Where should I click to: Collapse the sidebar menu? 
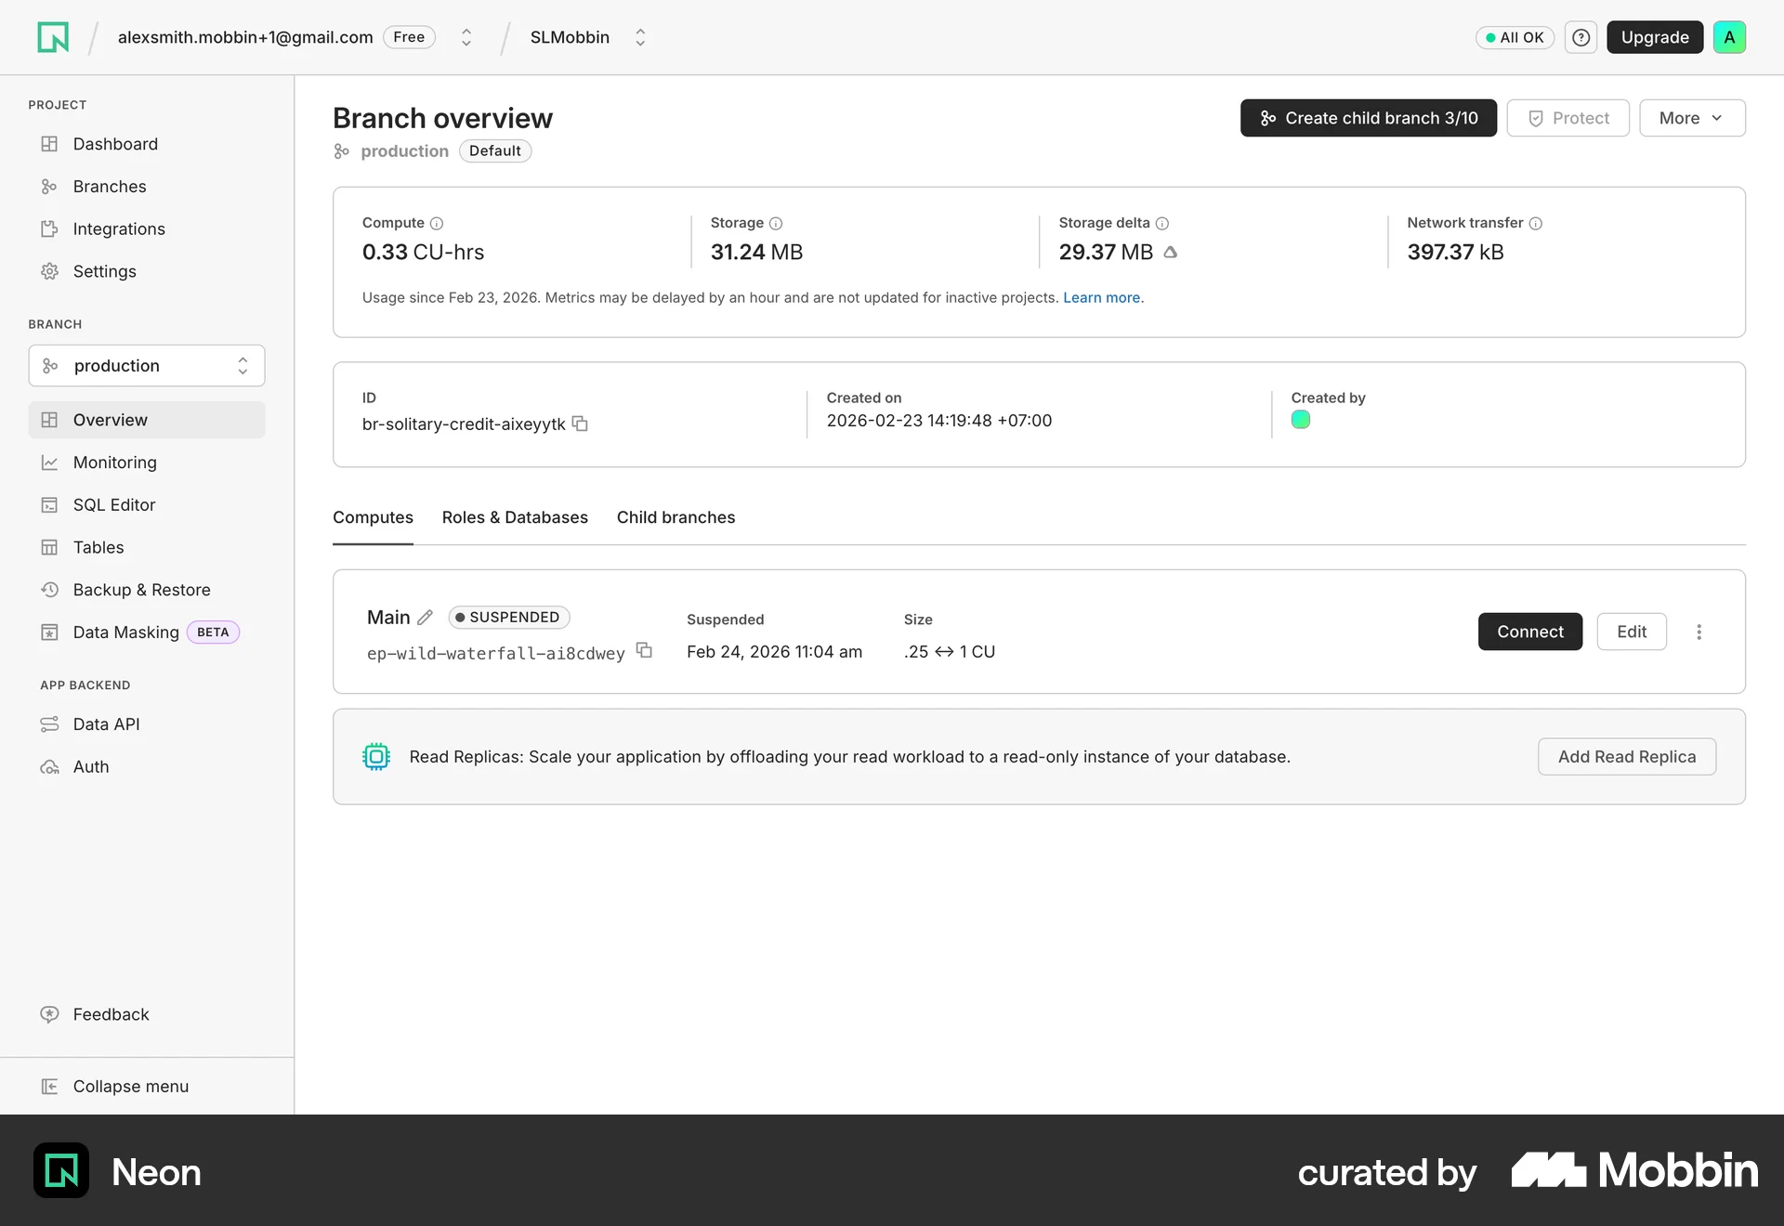147,1087
